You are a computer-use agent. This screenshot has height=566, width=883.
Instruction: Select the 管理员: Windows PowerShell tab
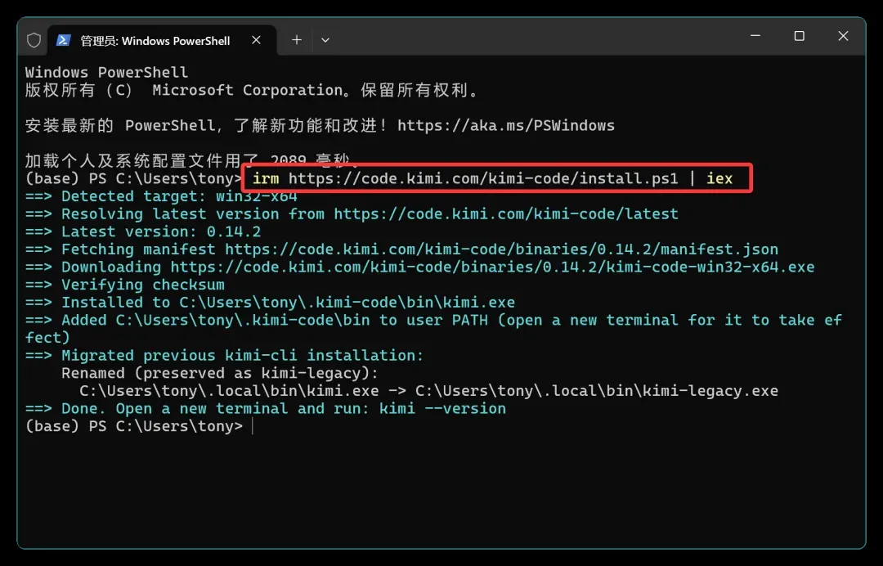click(162, 40)
